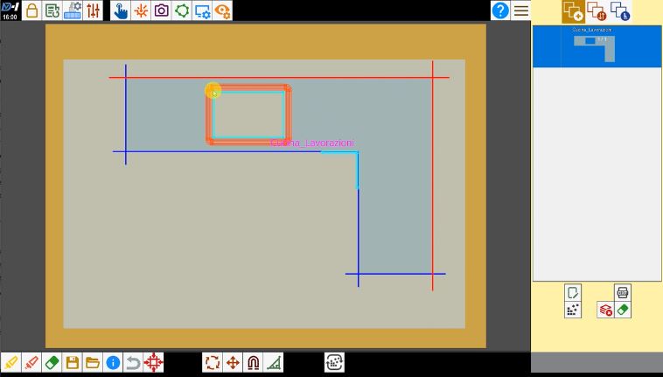
Task: Click the padlock lock icon
Action: pos(31,10)
